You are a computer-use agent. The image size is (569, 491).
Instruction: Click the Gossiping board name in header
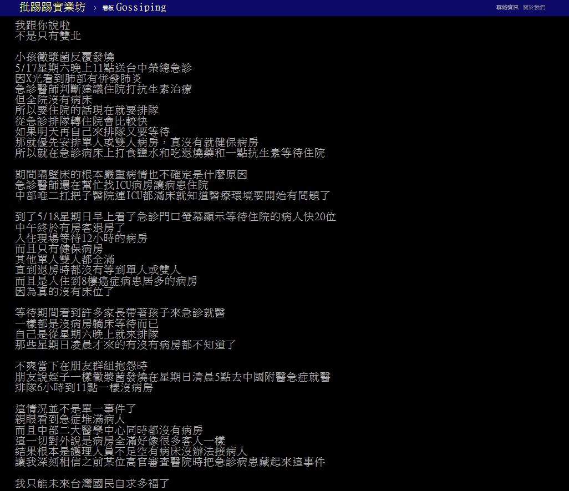141,7
